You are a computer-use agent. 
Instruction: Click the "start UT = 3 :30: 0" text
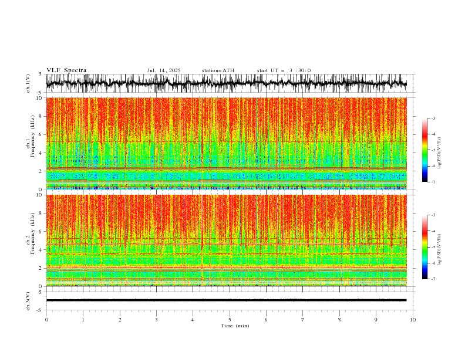click(x=284, y=70)
